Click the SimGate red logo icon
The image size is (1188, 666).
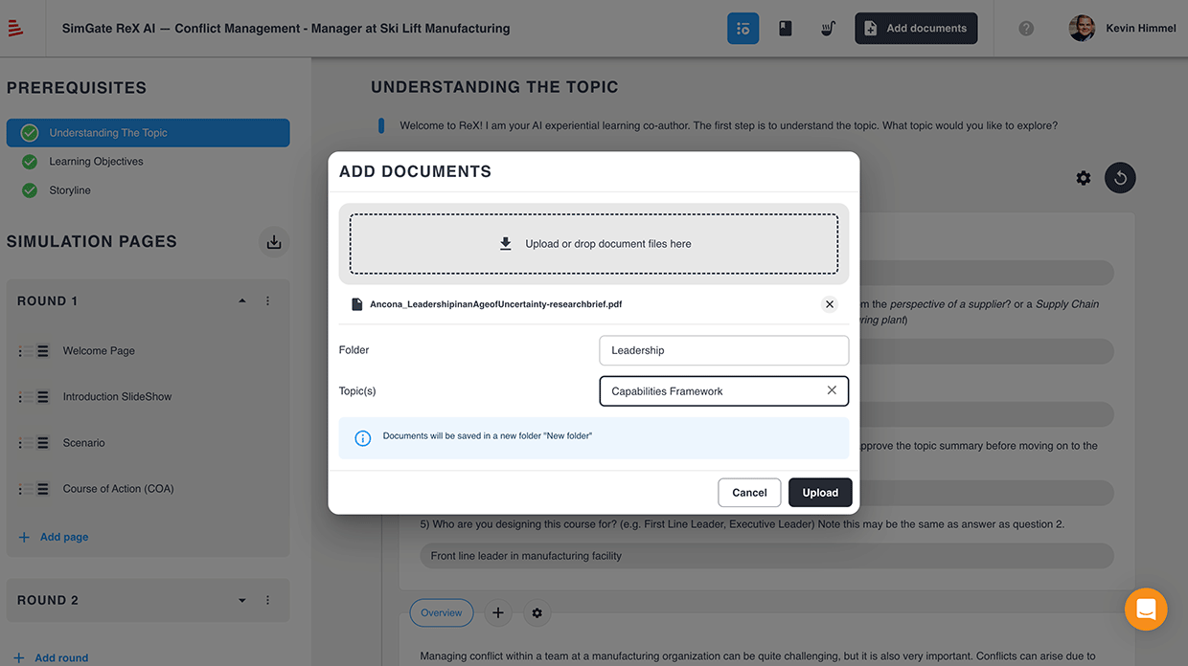[x=15, y=29]
